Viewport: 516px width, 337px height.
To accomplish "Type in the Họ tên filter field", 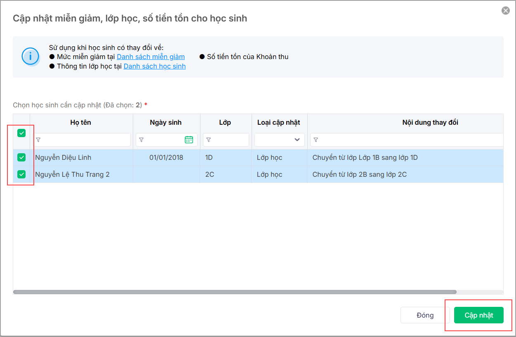I will point(85,140).
